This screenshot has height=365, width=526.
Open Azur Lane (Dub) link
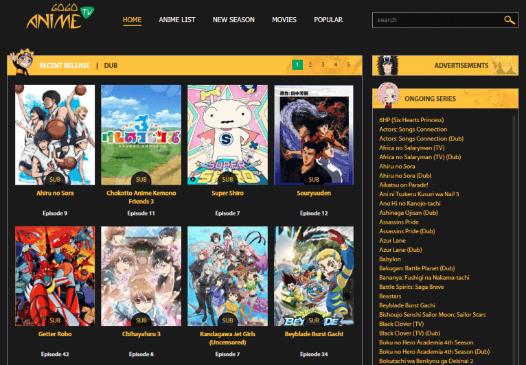point(400,250)
